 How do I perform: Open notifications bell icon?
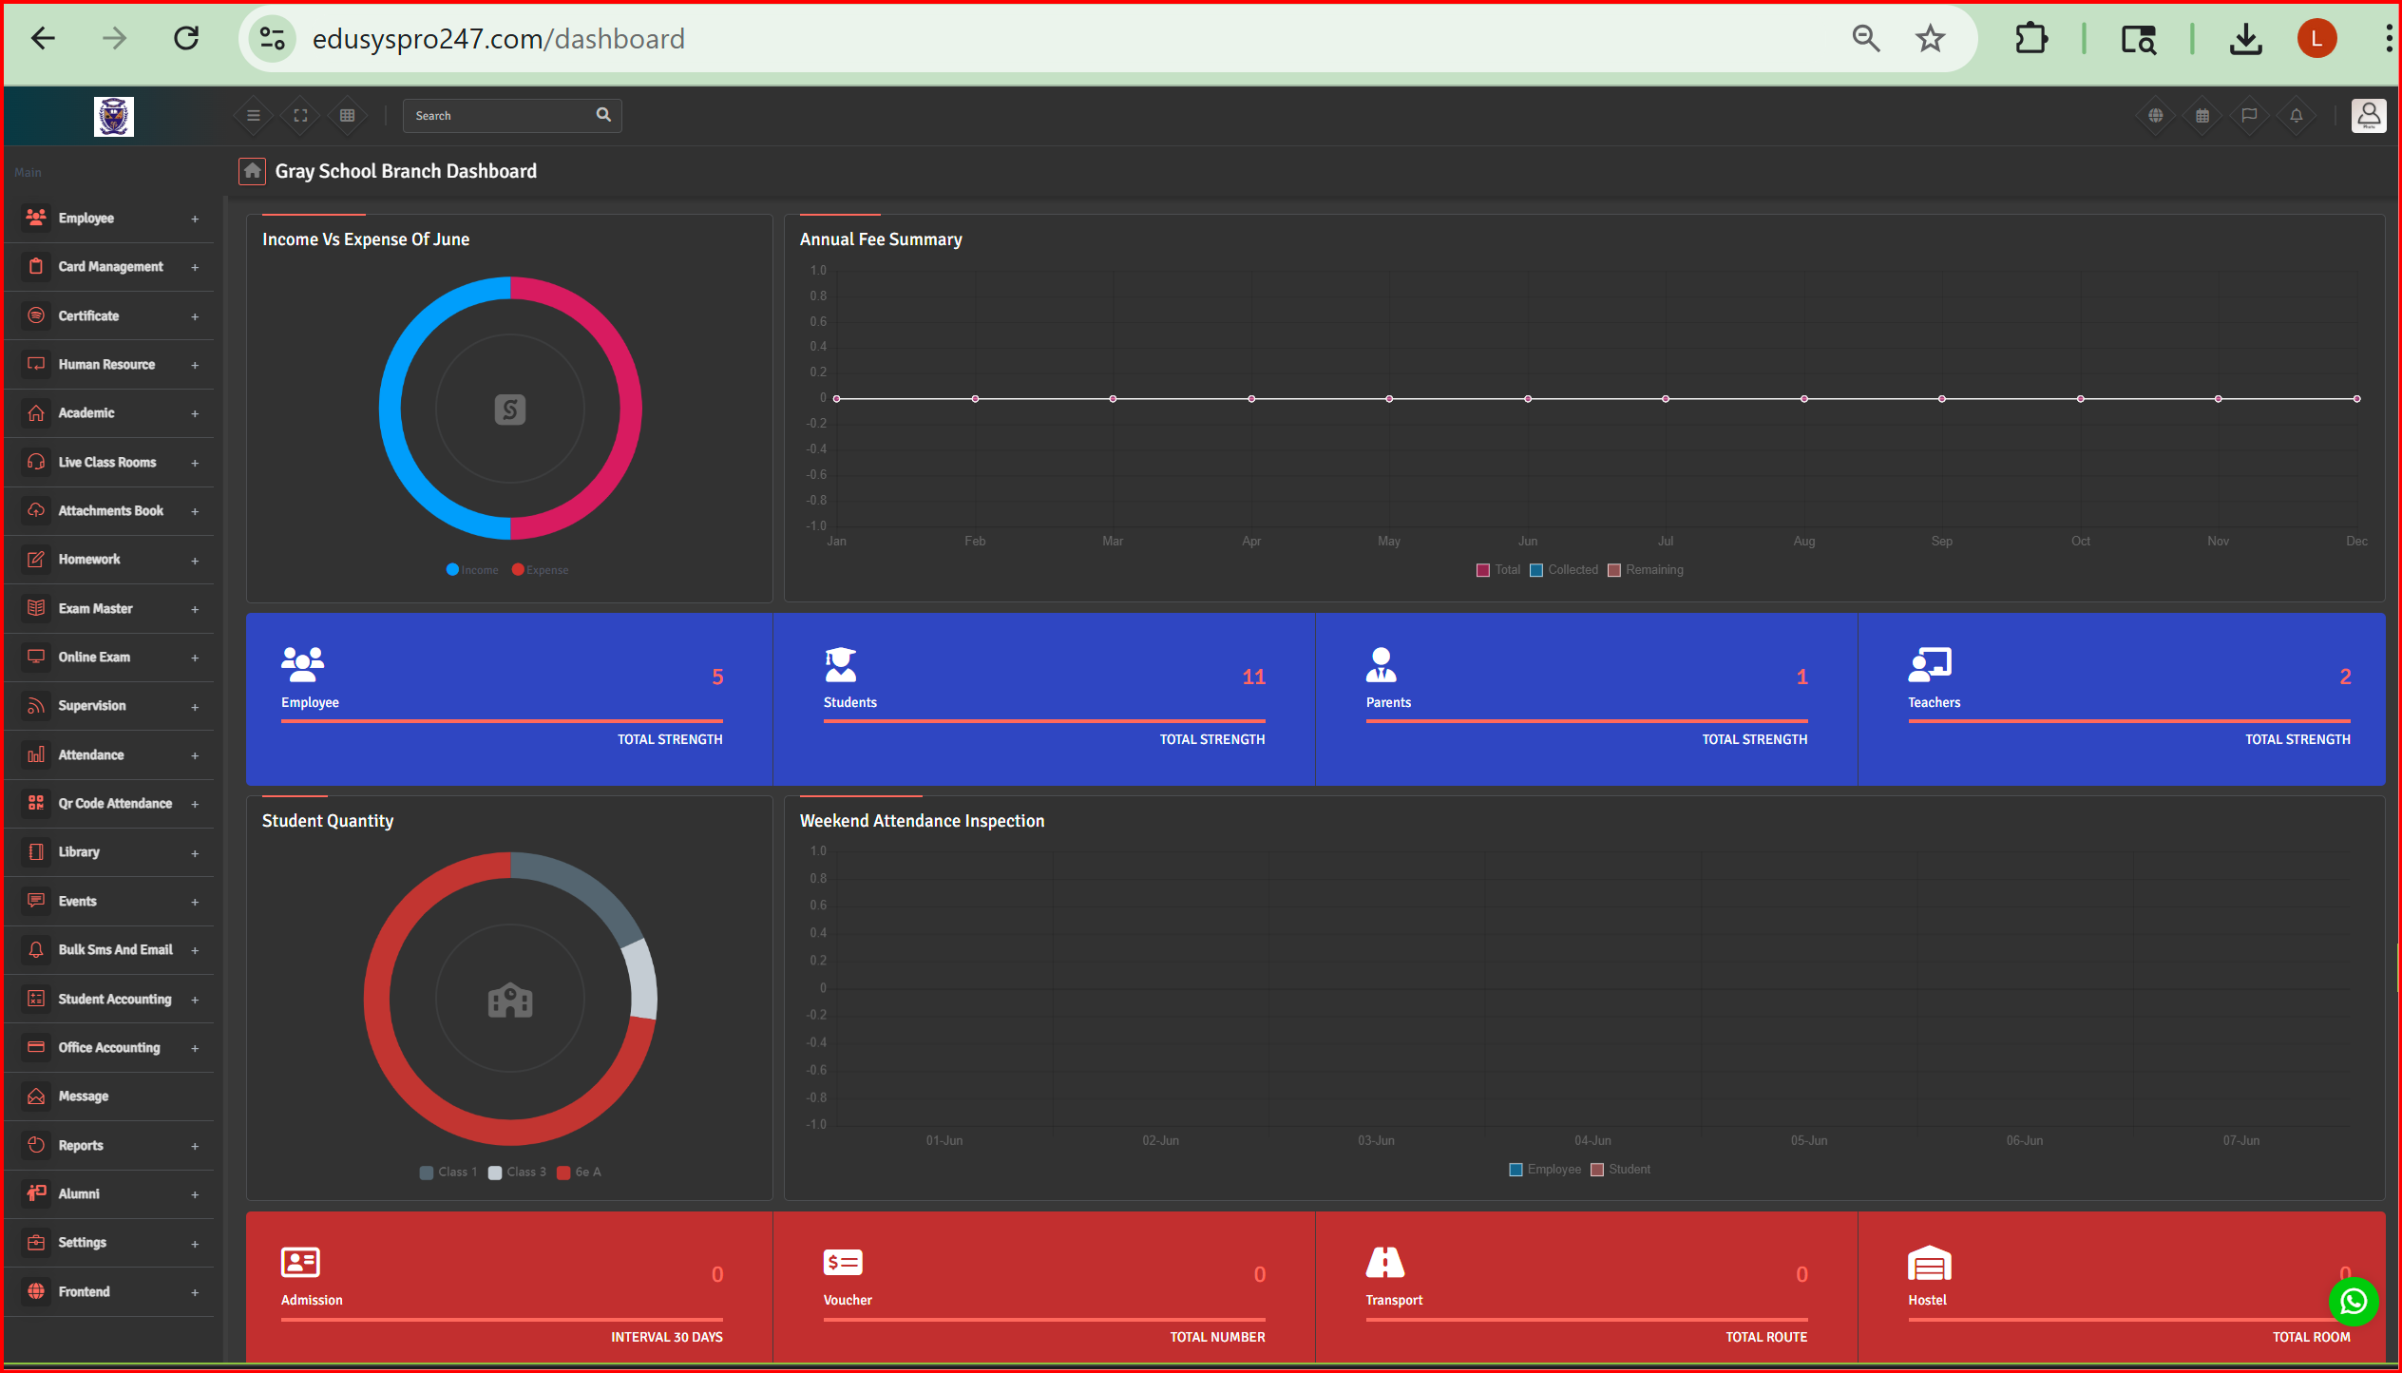point(2297,115)
